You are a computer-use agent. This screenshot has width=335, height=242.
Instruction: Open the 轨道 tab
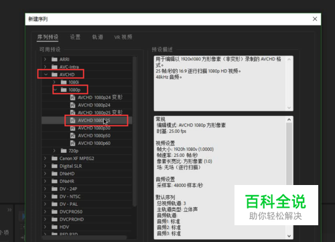click(98, 37)
